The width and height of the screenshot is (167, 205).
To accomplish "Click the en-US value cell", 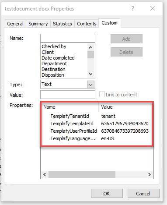I will (x=108, y=138).
